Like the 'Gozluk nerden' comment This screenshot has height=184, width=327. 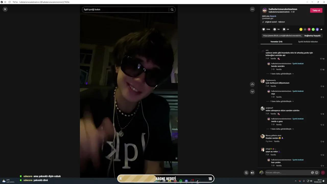pyautogui.click(x=321, y=142)
